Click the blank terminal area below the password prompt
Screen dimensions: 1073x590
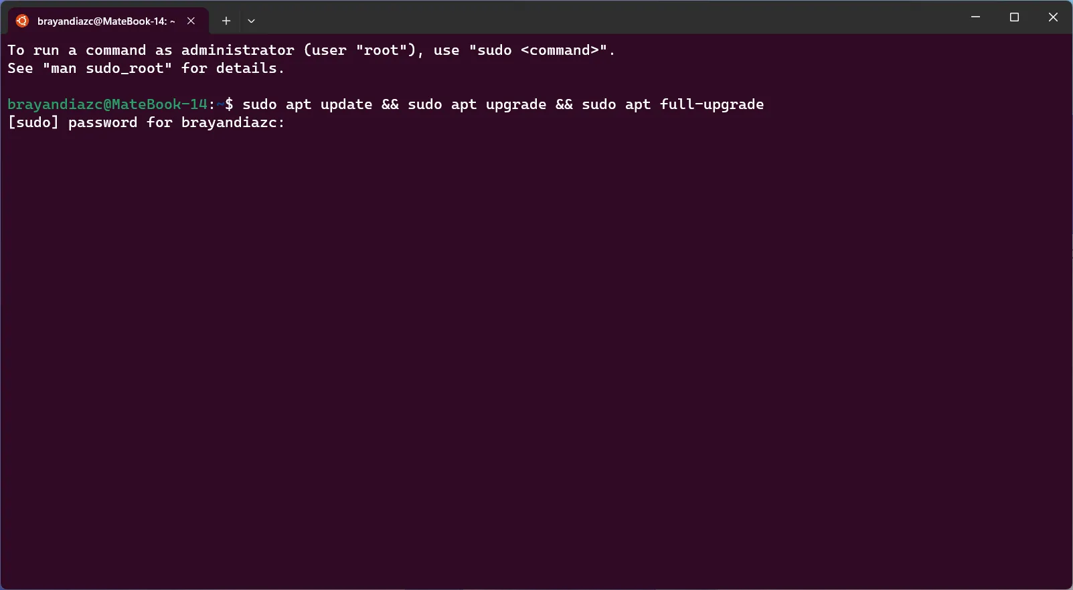coord(535,355)
